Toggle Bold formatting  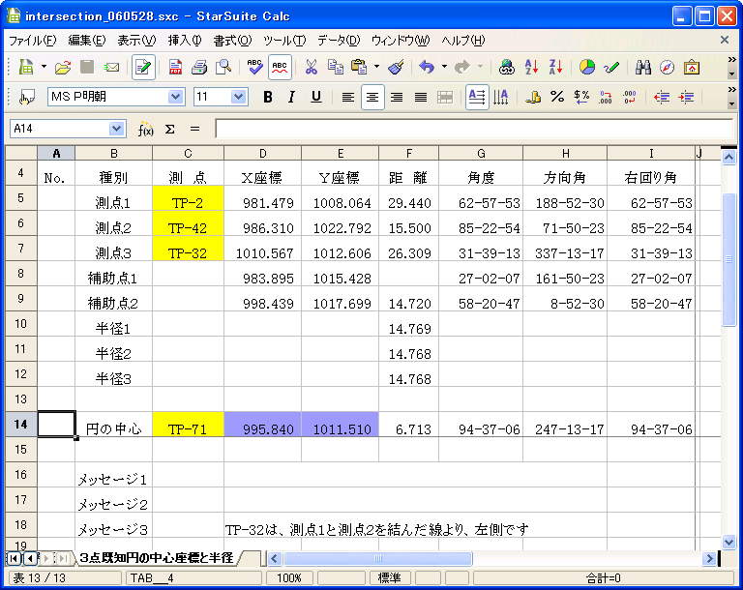(268, 97)
